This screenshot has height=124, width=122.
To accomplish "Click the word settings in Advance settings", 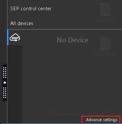I will pyautogui.click(x=110, y=120).
